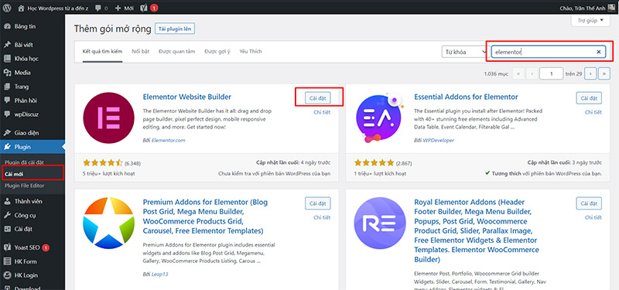Open Essential Addons for Elementor title

pos(466,97)
